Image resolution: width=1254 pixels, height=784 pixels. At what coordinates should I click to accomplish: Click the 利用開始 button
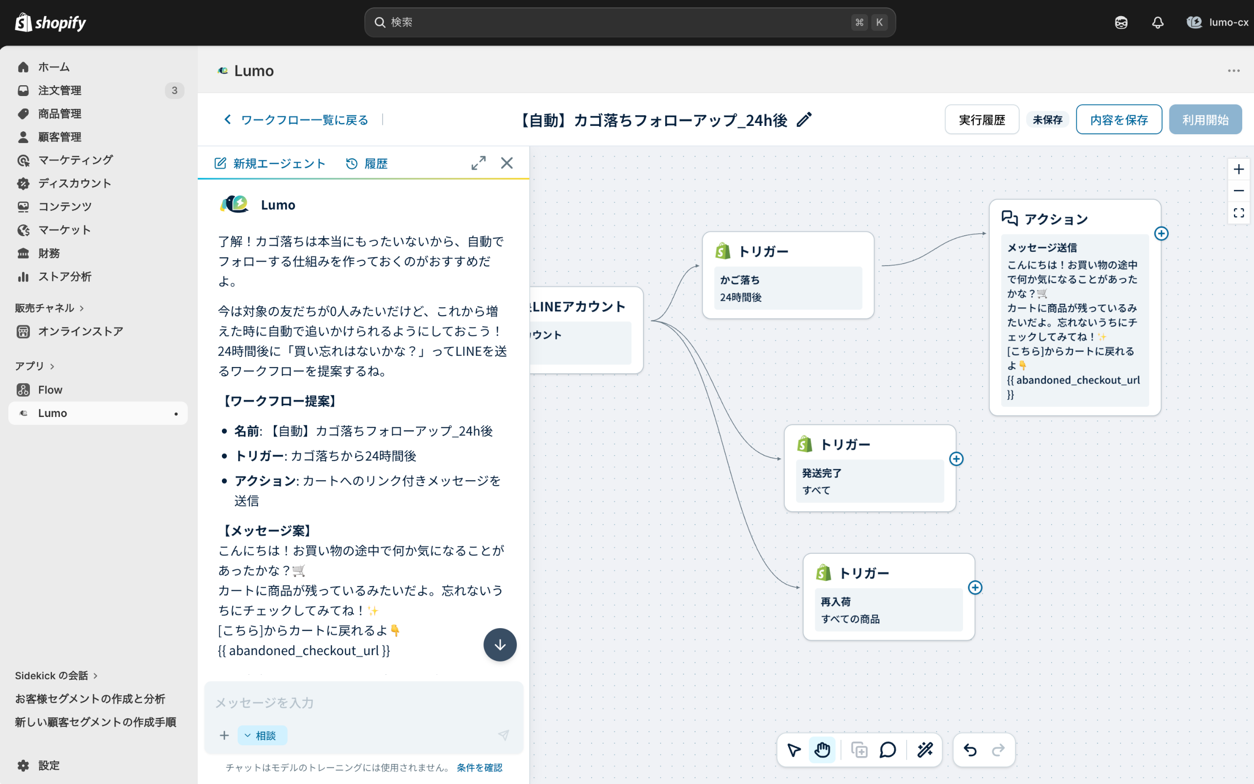1205,119
